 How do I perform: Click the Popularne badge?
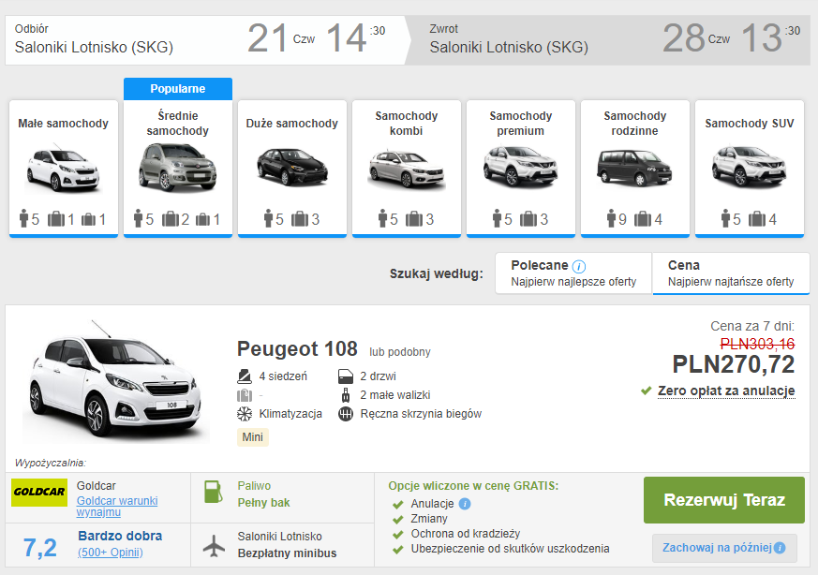(178, 89)
